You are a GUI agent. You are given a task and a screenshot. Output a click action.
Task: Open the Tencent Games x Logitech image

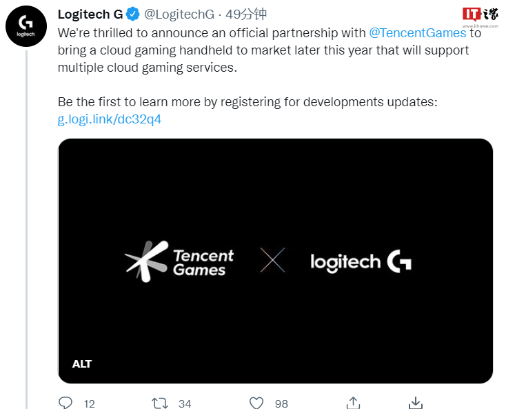pos(276,261)
